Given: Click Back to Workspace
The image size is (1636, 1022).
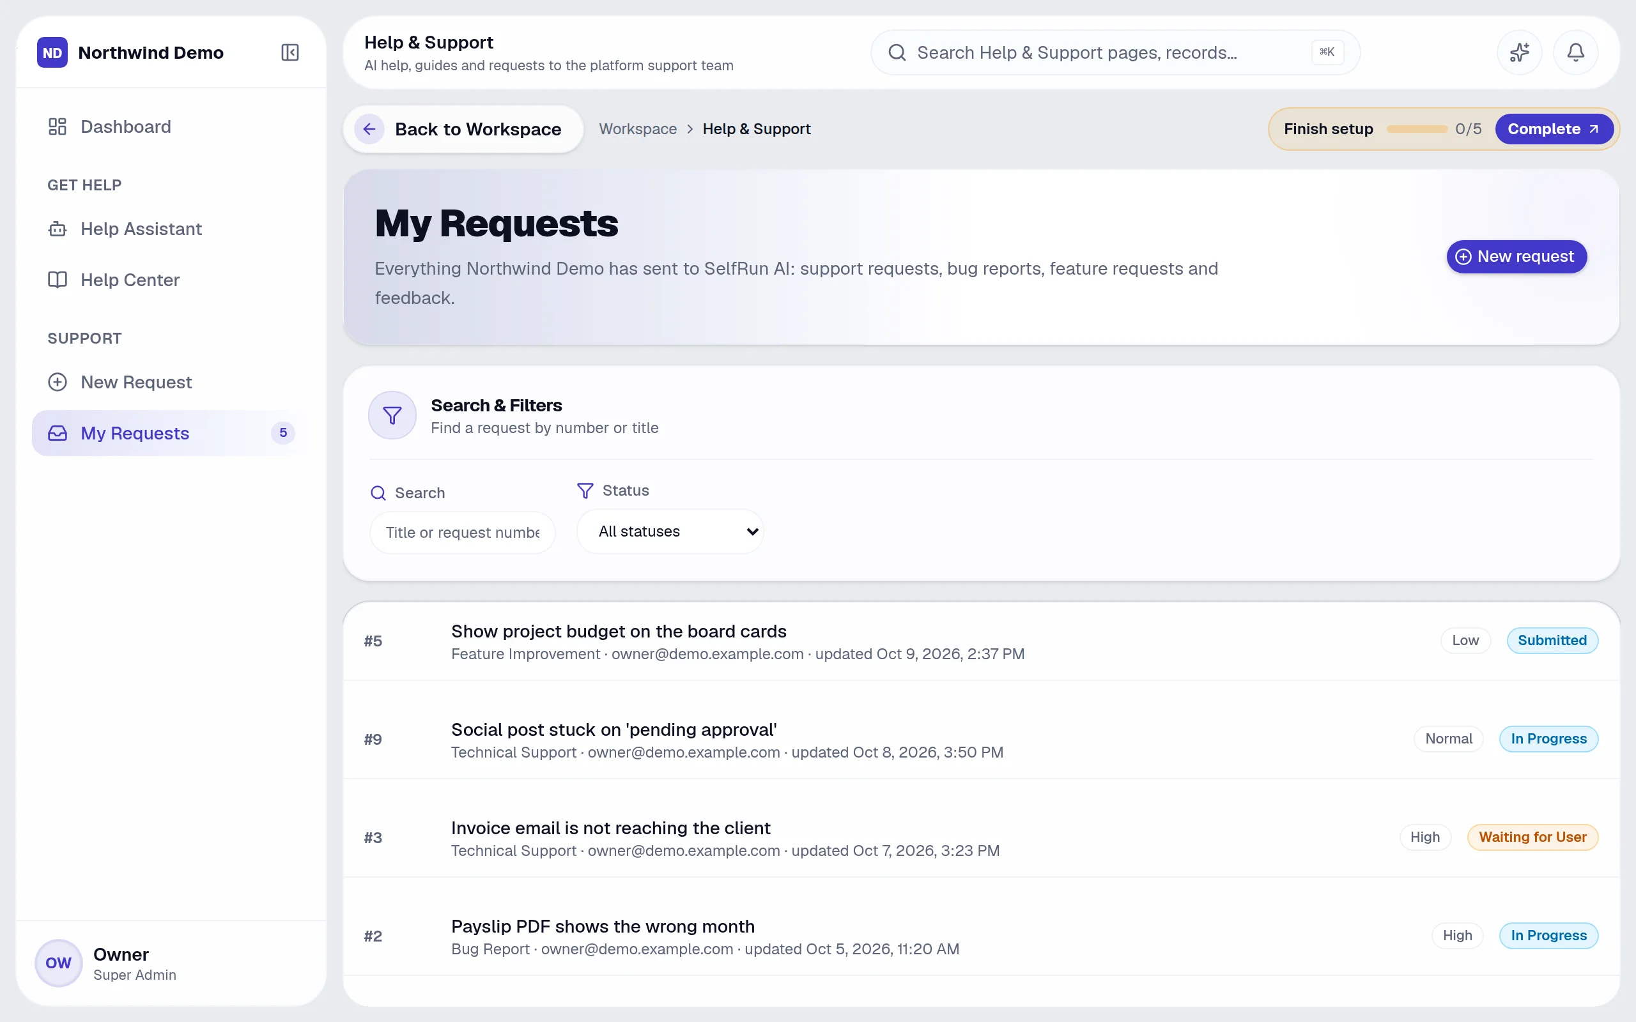Looking at the screenshot, I should coord(463,129).
